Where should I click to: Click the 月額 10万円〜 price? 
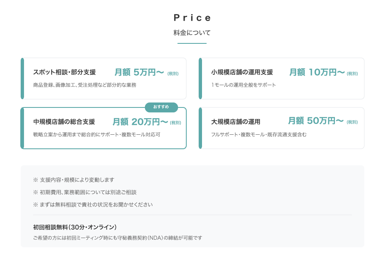pos(317,72)
